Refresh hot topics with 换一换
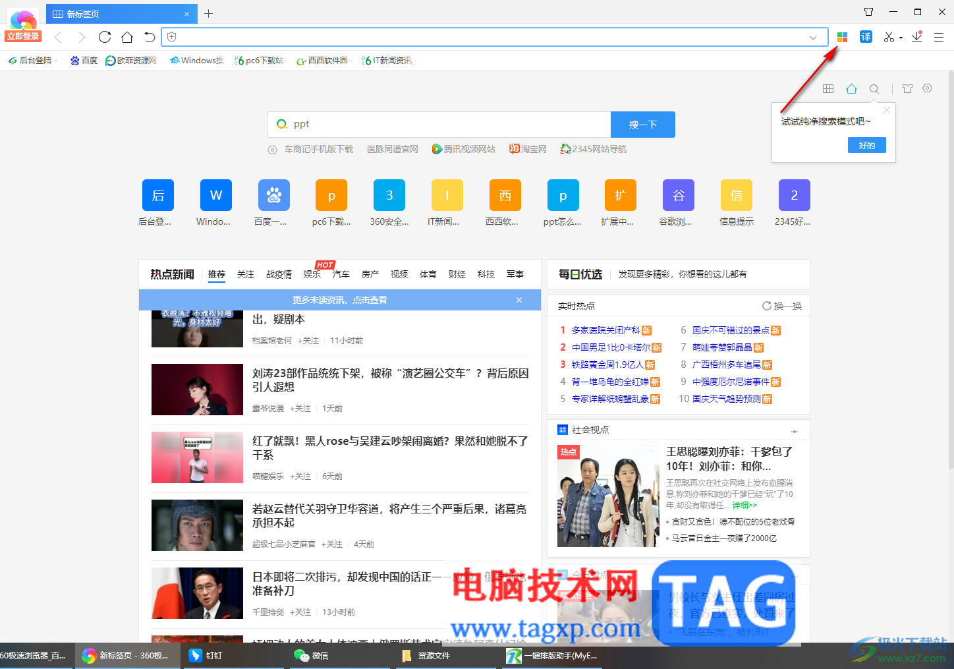This screenshot has height=669, width=954. [x=782, y=306]
